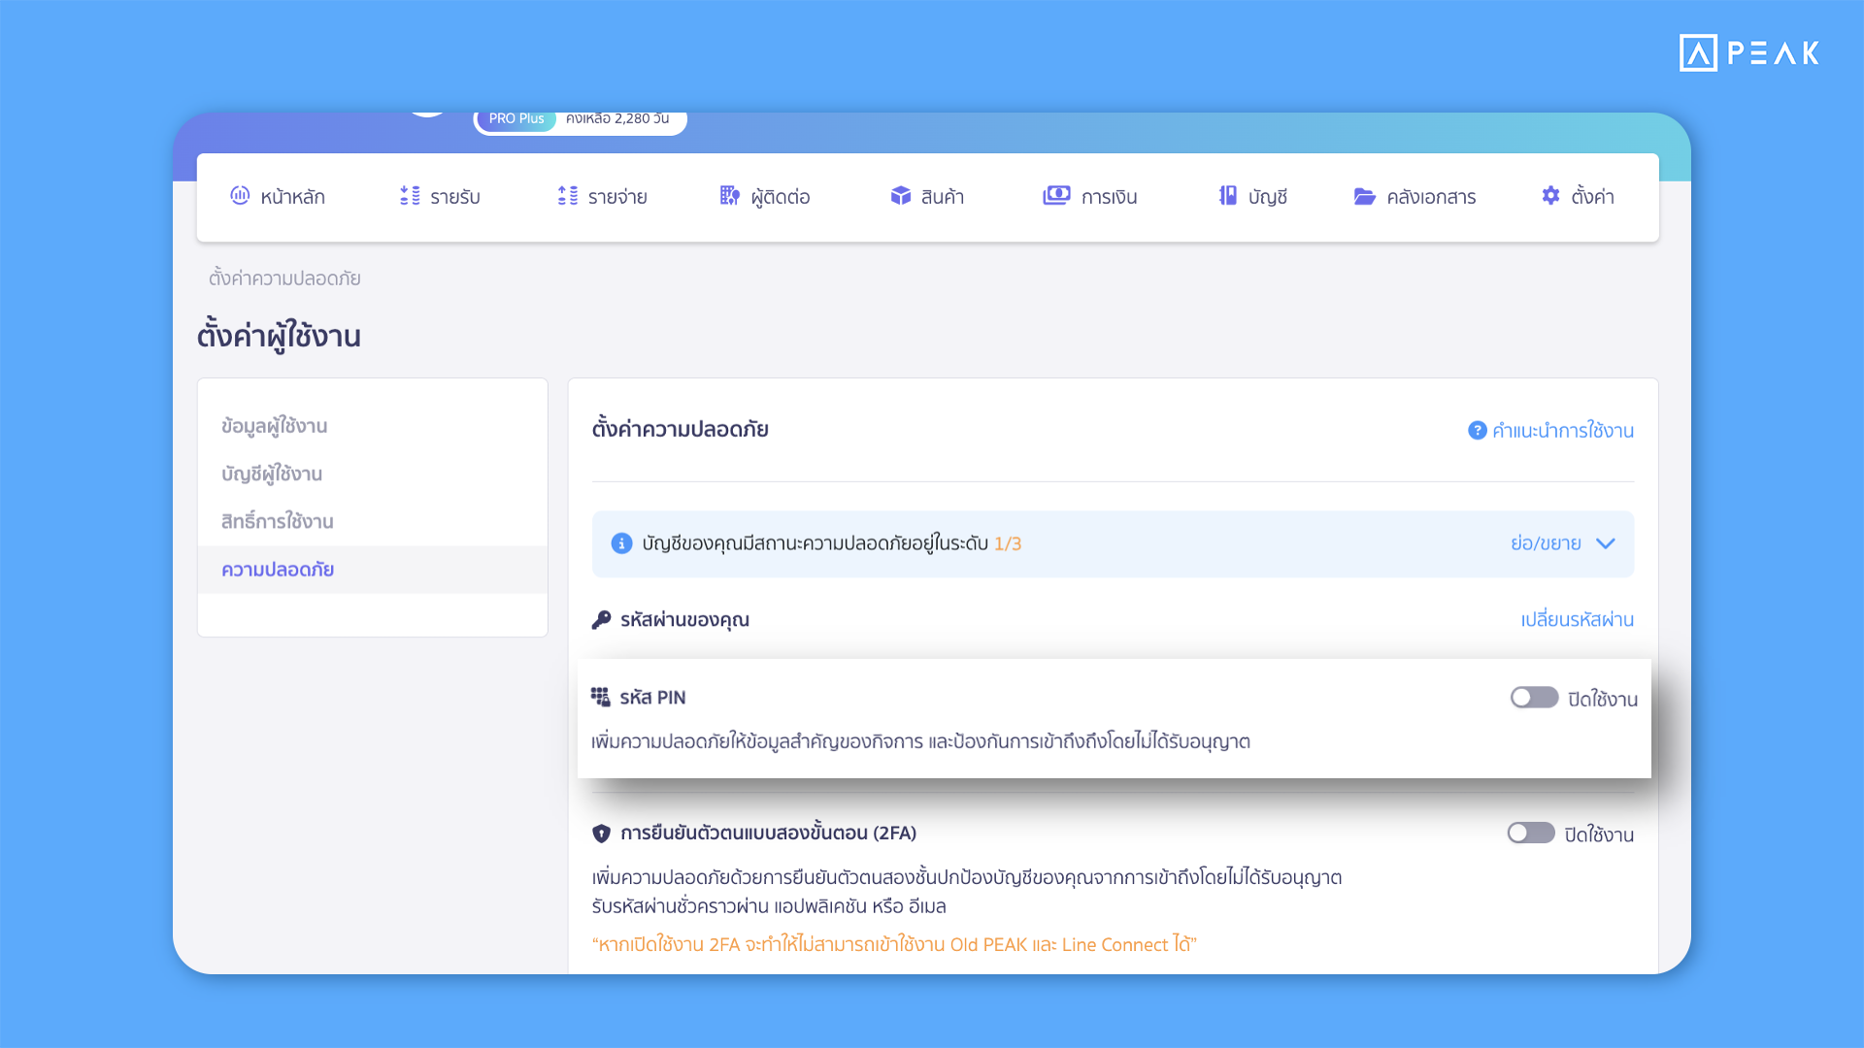Enable the two-factor authentication (2FA) switch
The height and width of the screenshot is (1048, 1864).
point(1531,834)
